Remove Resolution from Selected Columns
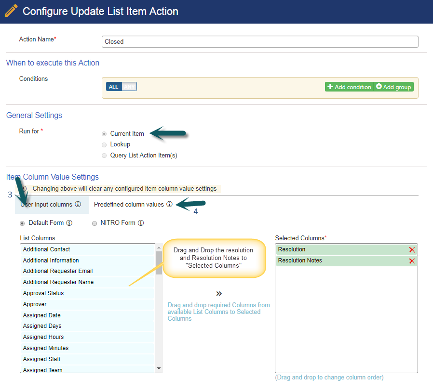Image resolution: width=433 pixels, height=391 pixels. pyautogui.click(x=412, y=250)
